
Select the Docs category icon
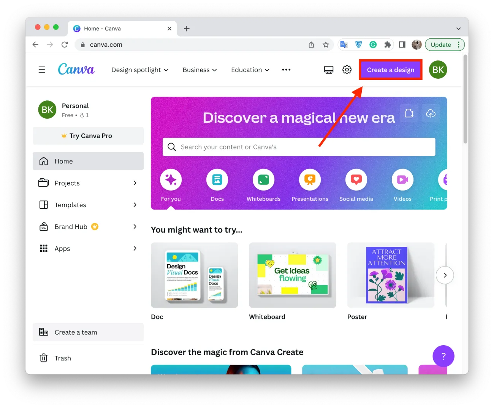pyautogui.click(x=217, y=179)
